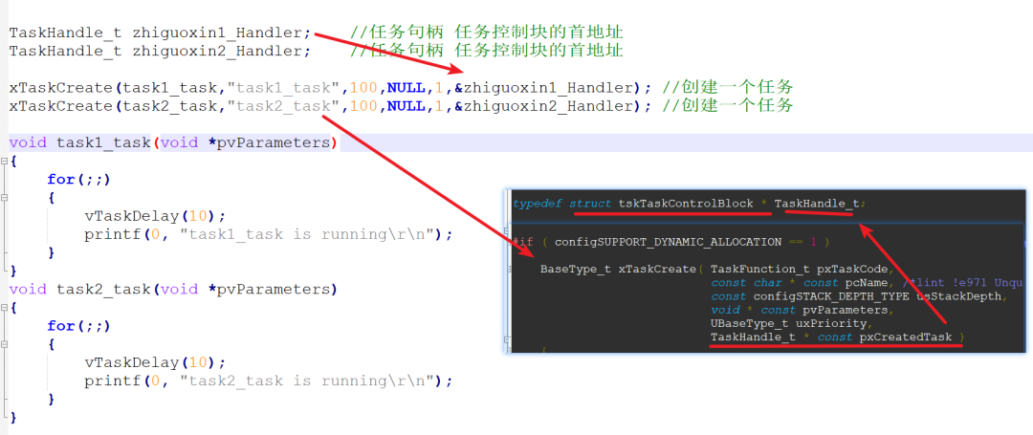Select the 创建一个任务 comment on task2 line
This screenshot has height=435, width=1033.
(x=727, y=106)
